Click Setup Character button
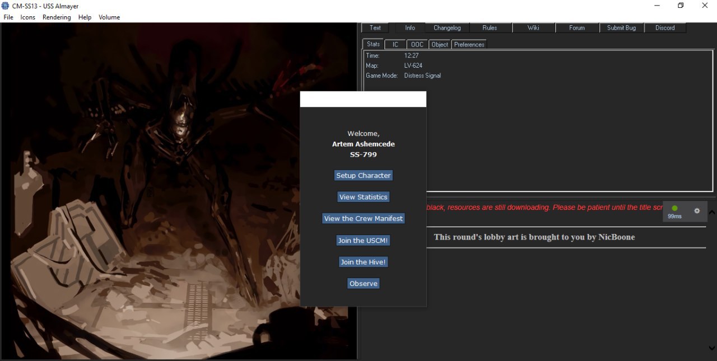The image size is (717, 361). pos(364,175)
